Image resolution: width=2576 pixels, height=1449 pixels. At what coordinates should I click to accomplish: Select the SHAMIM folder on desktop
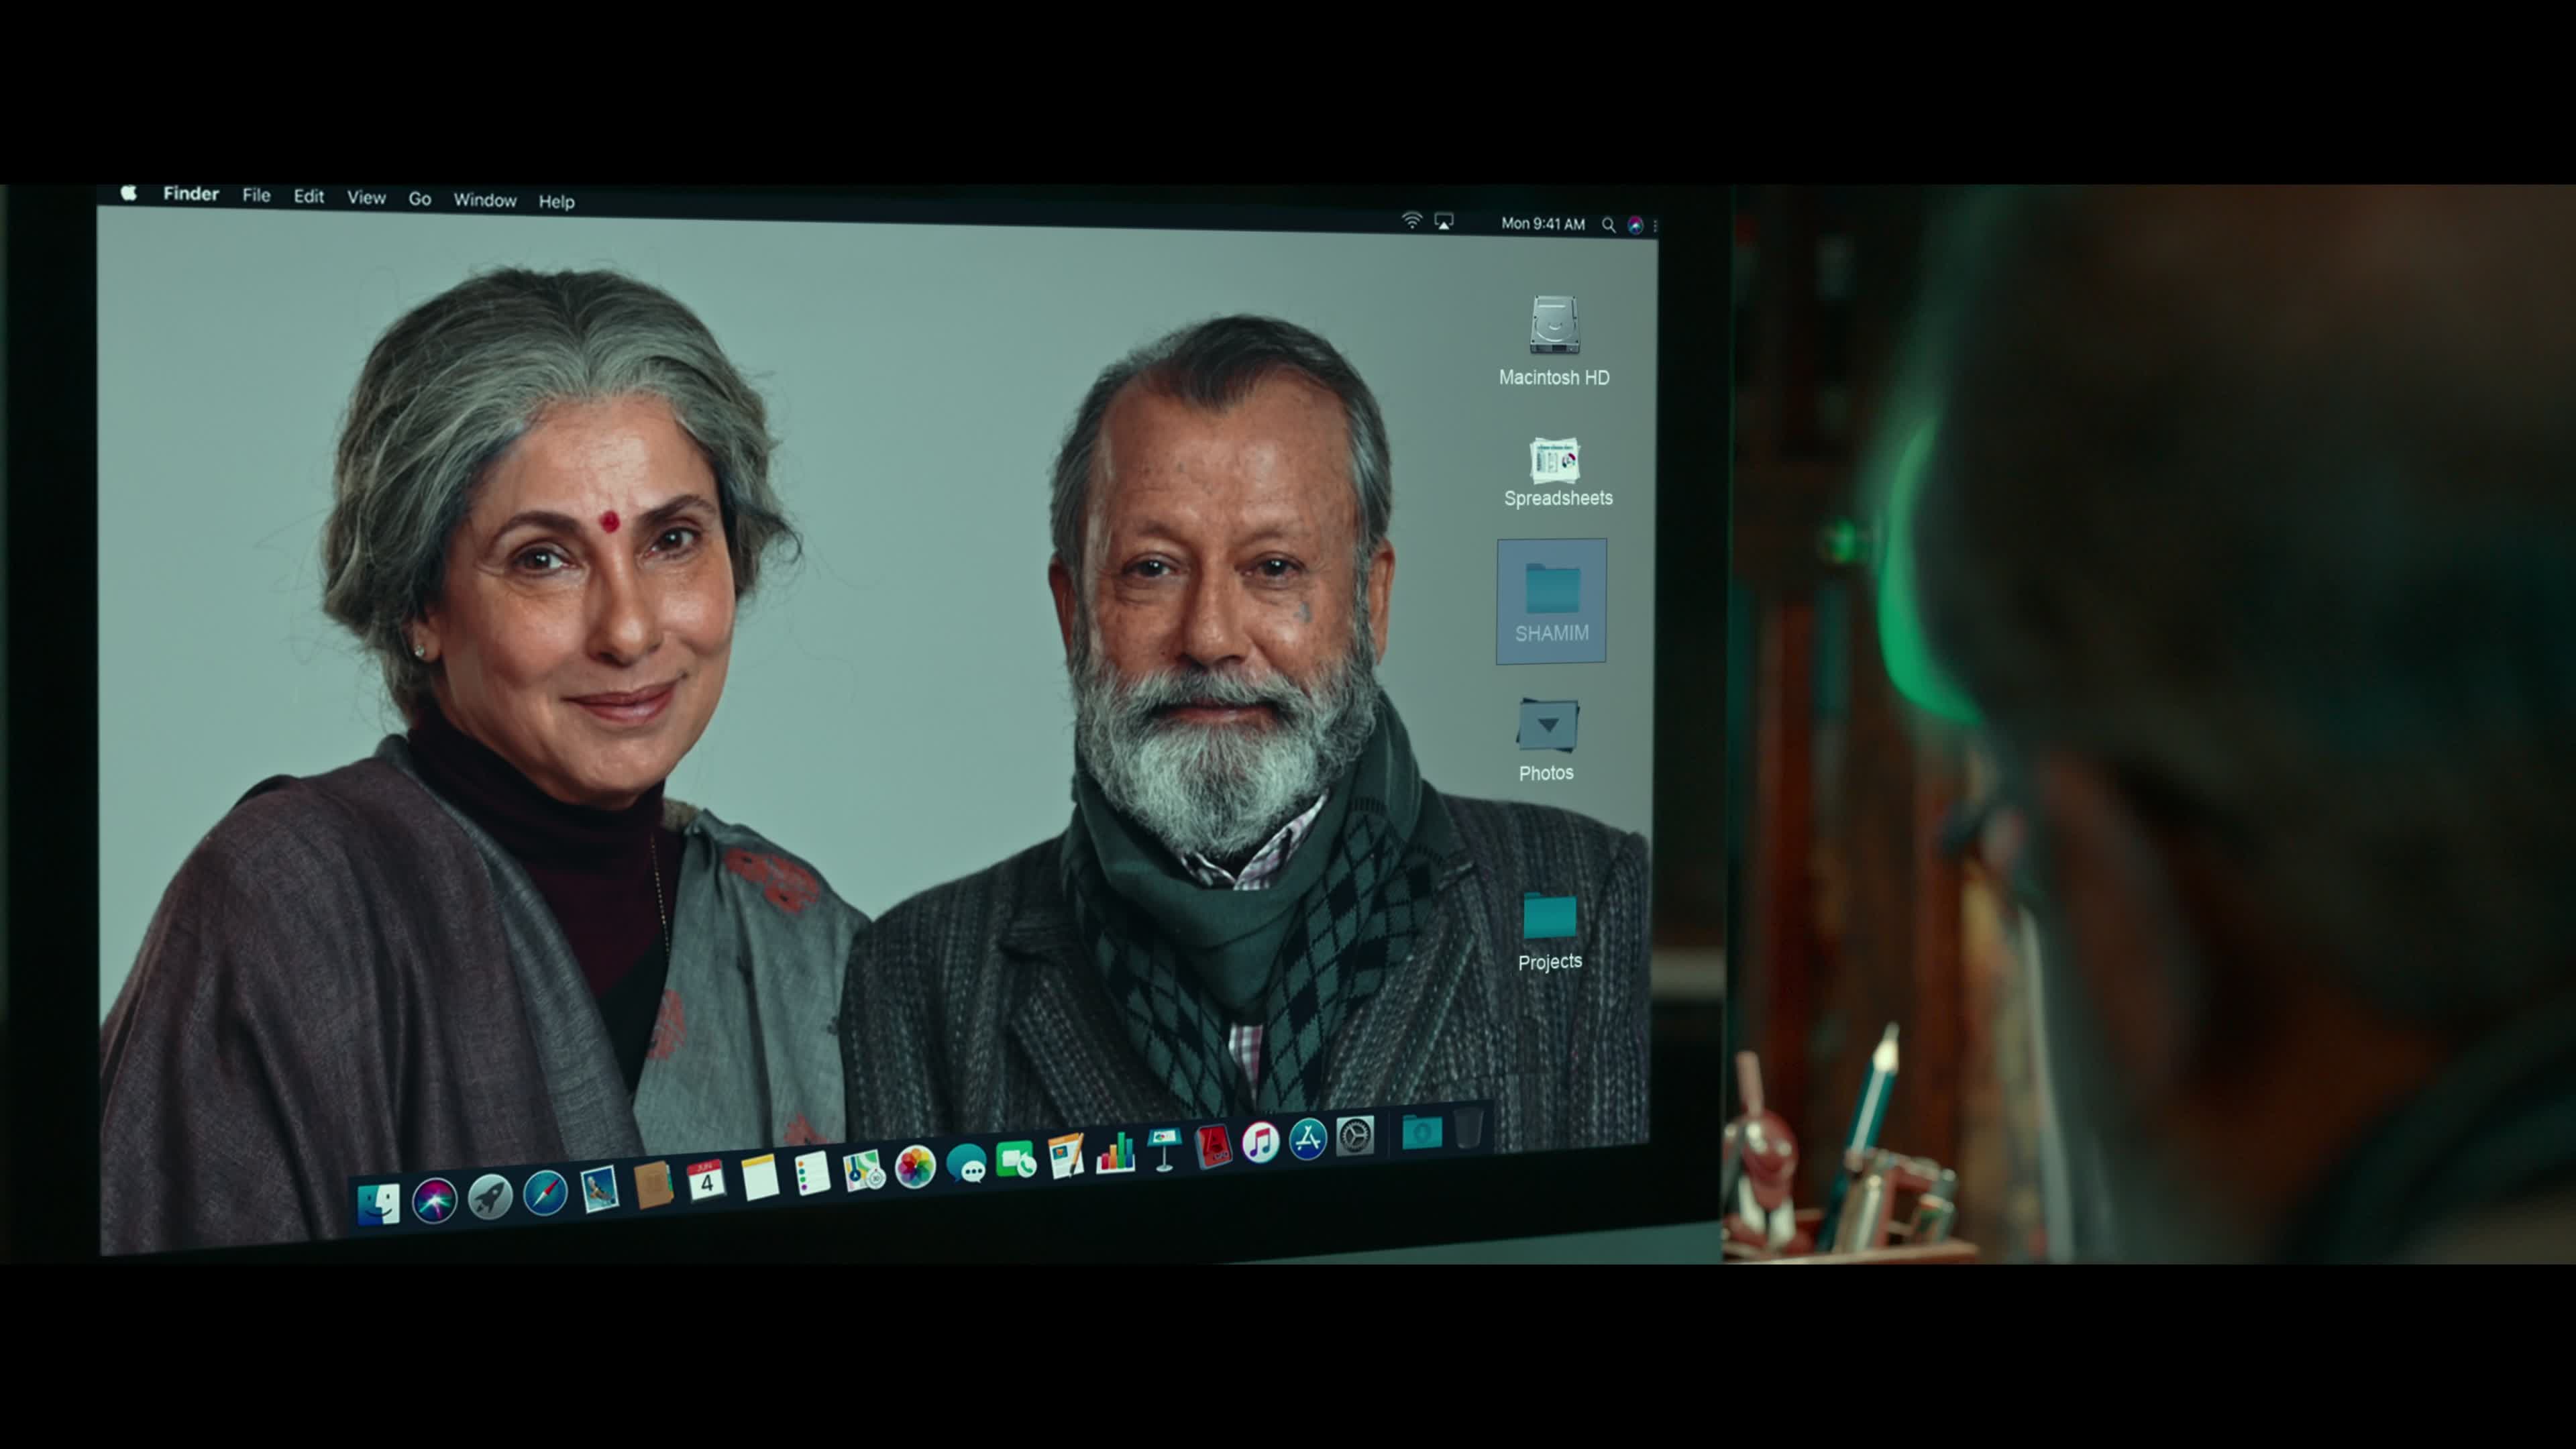point(1551,600)
